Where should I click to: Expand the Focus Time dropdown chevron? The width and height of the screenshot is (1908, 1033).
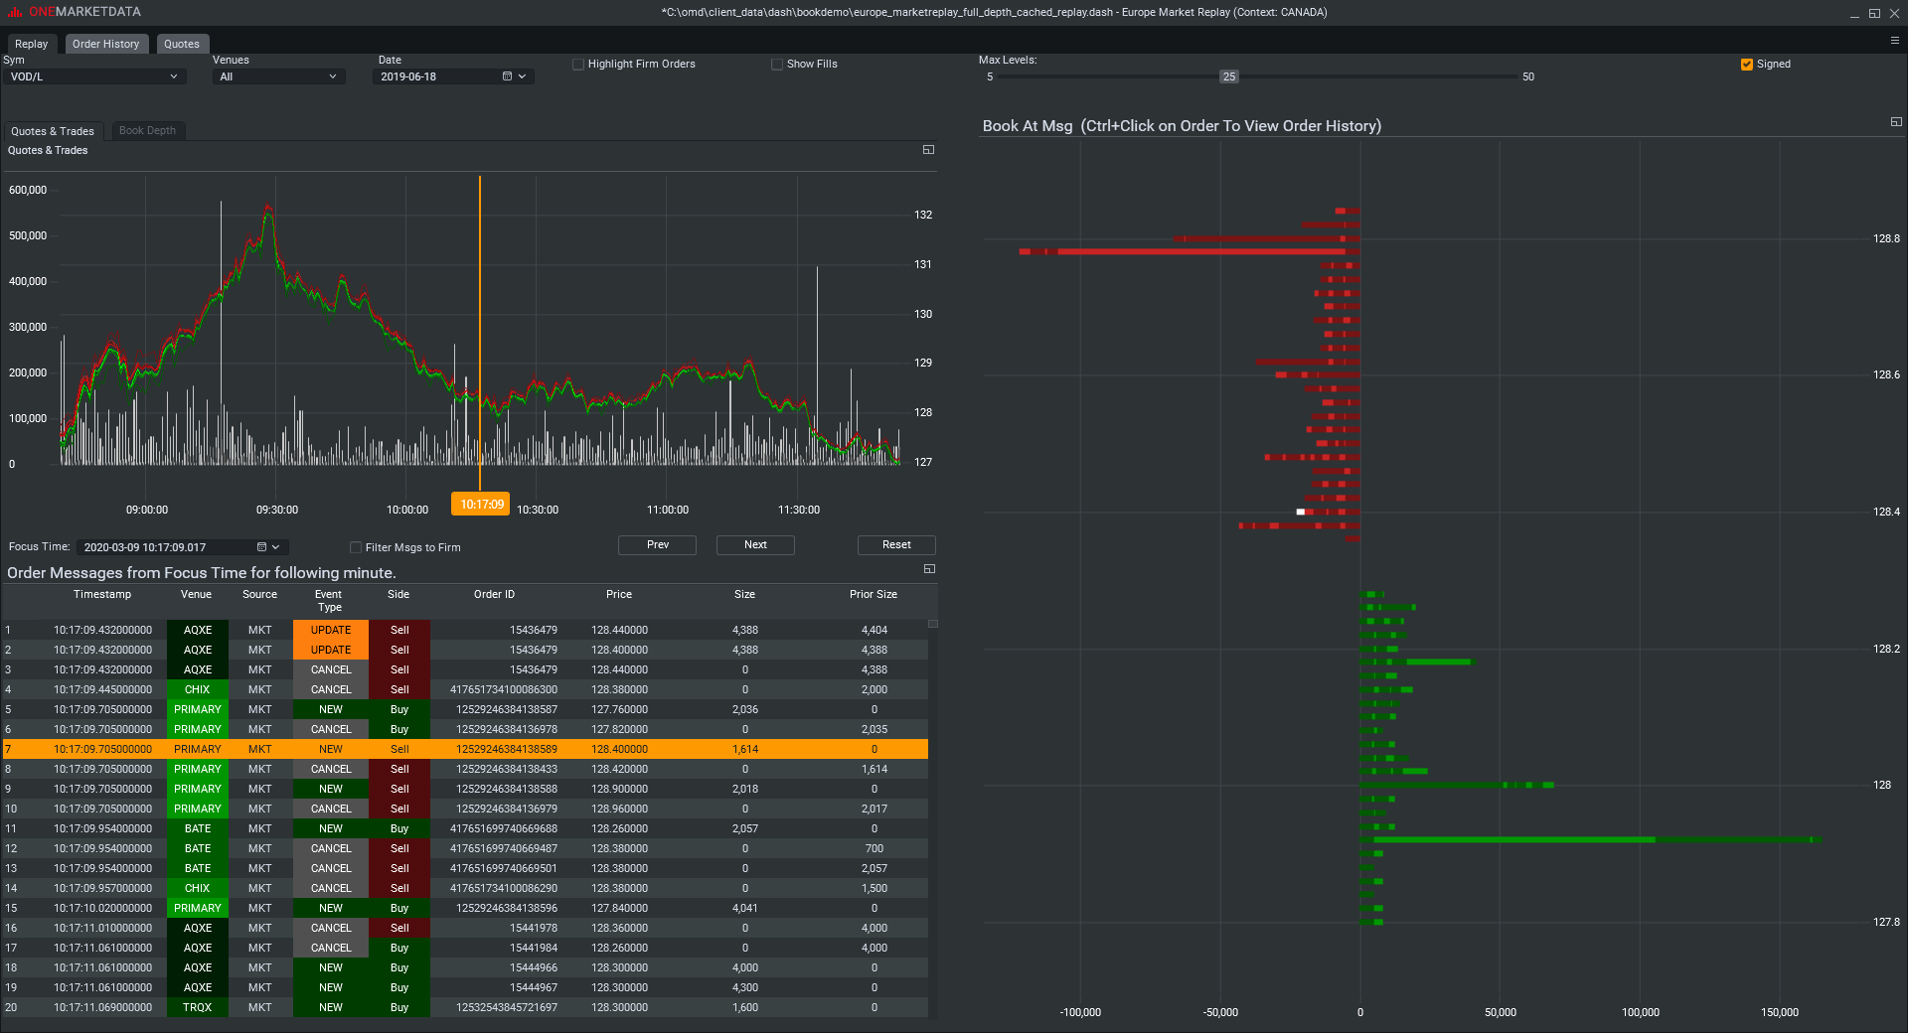coord(276,546)
